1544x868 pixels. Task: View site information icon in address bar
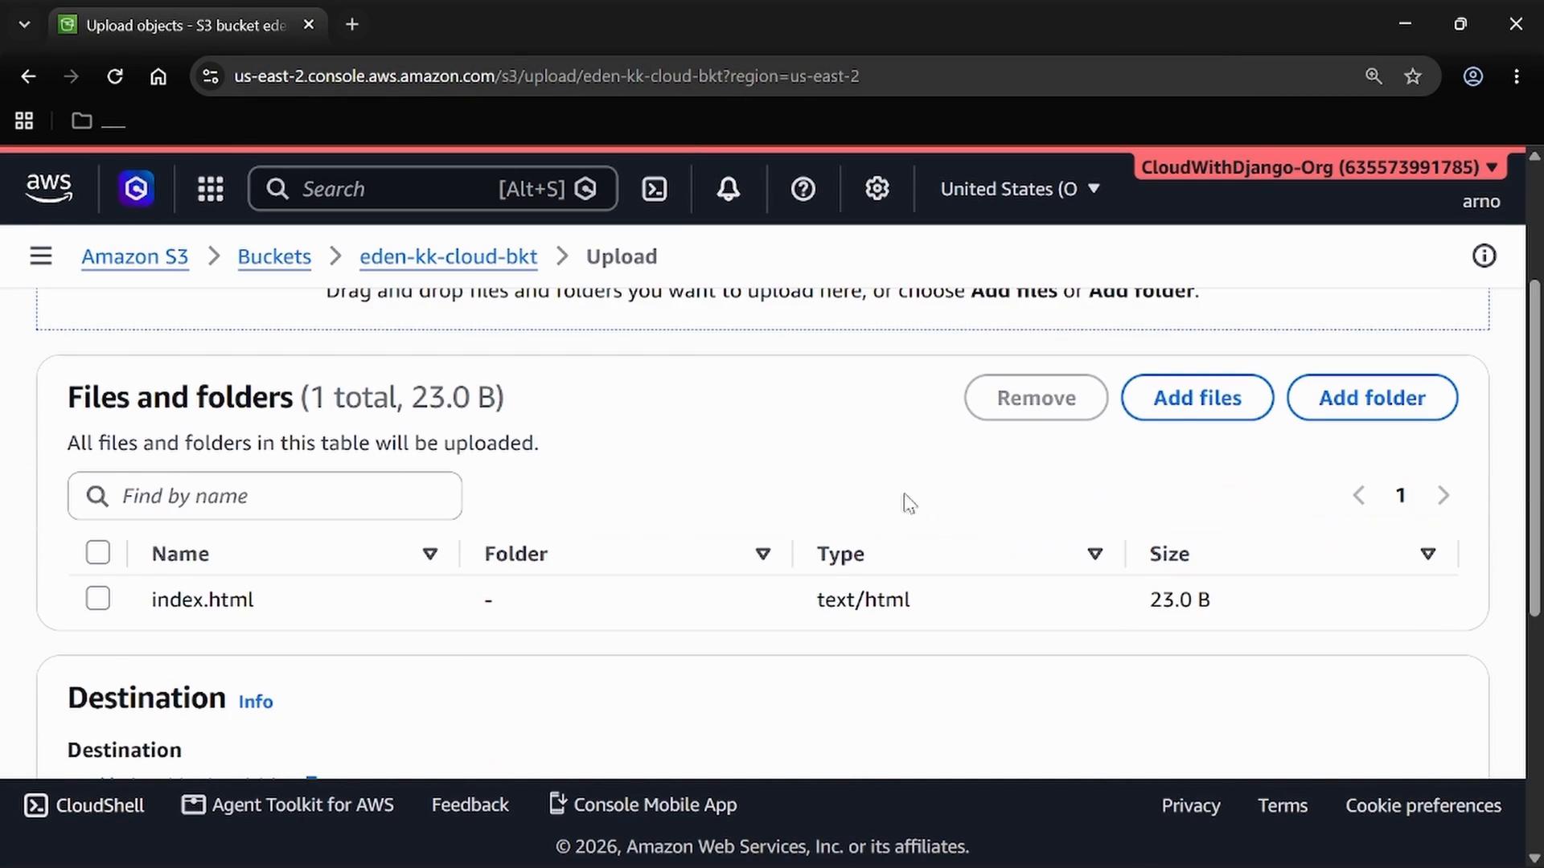point(211,76)
